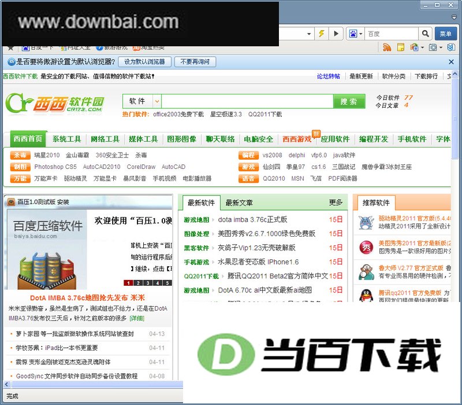This screenshot has width=462, height=405.
Task: Open the 手机软件 navigation item
Action: click(412, 139)
